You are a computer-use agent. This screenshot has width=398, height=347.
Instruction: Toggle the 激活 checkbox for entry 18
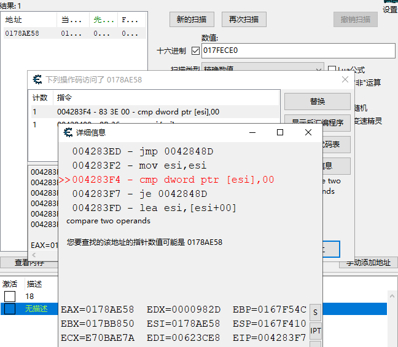click(10, 297)
